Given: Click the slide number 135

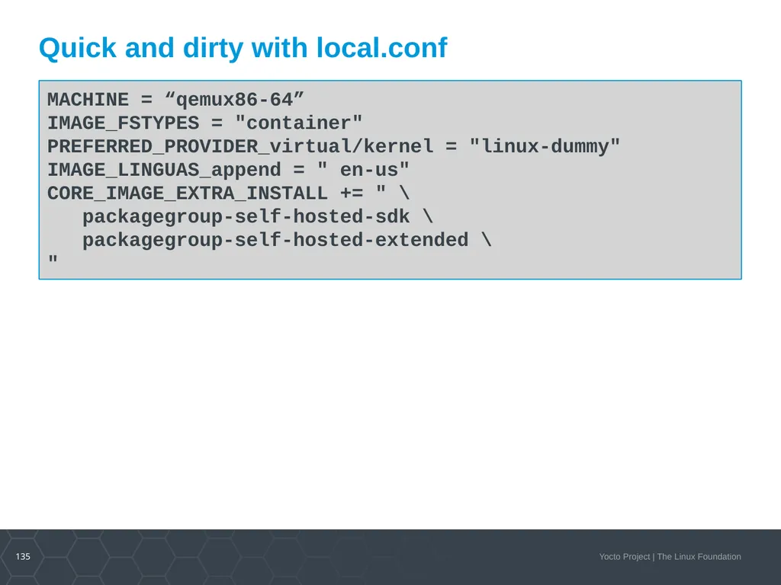Looking at the screenshot, I should pyautogui.click(x=23, y=556).
